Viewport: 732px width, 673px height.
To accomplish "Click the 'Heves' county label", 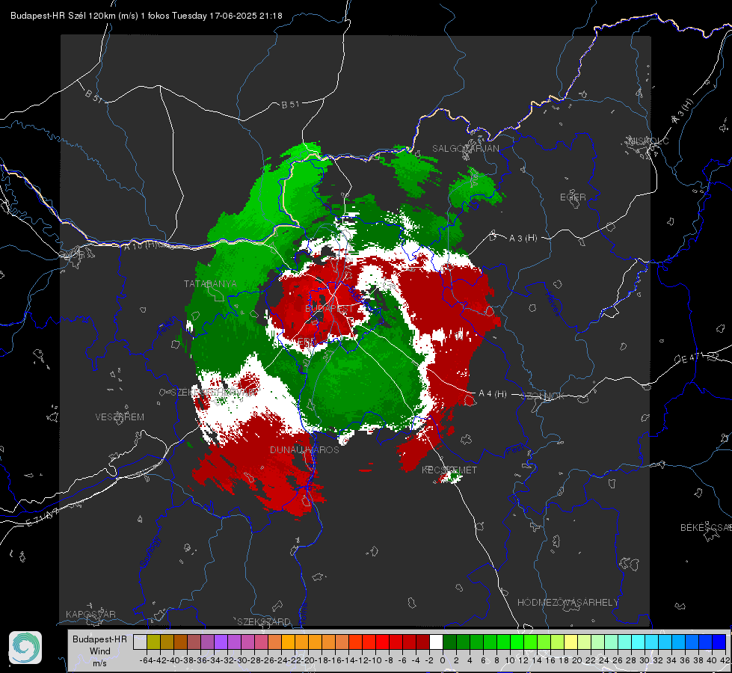I will 553,303.
